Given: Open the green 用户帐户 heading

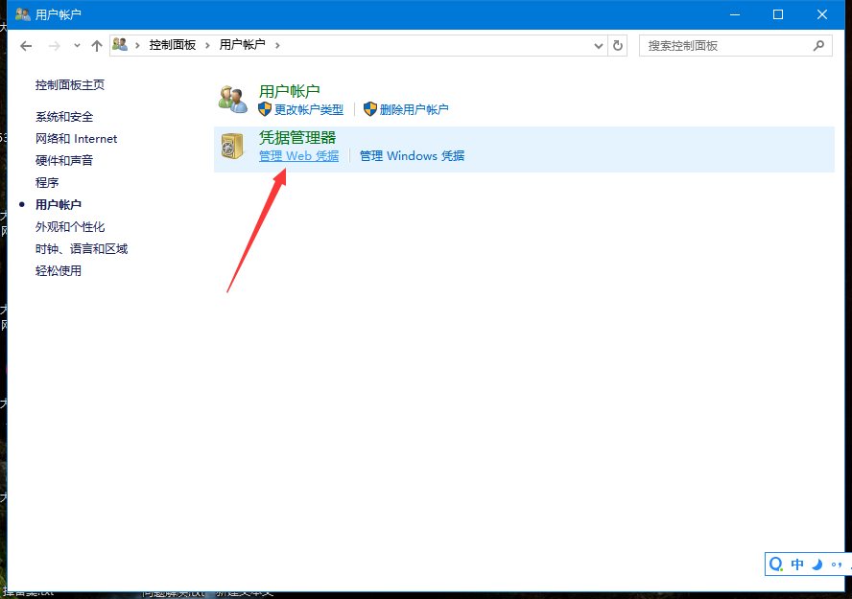Looking at the screenshot, I should point(289,91).
